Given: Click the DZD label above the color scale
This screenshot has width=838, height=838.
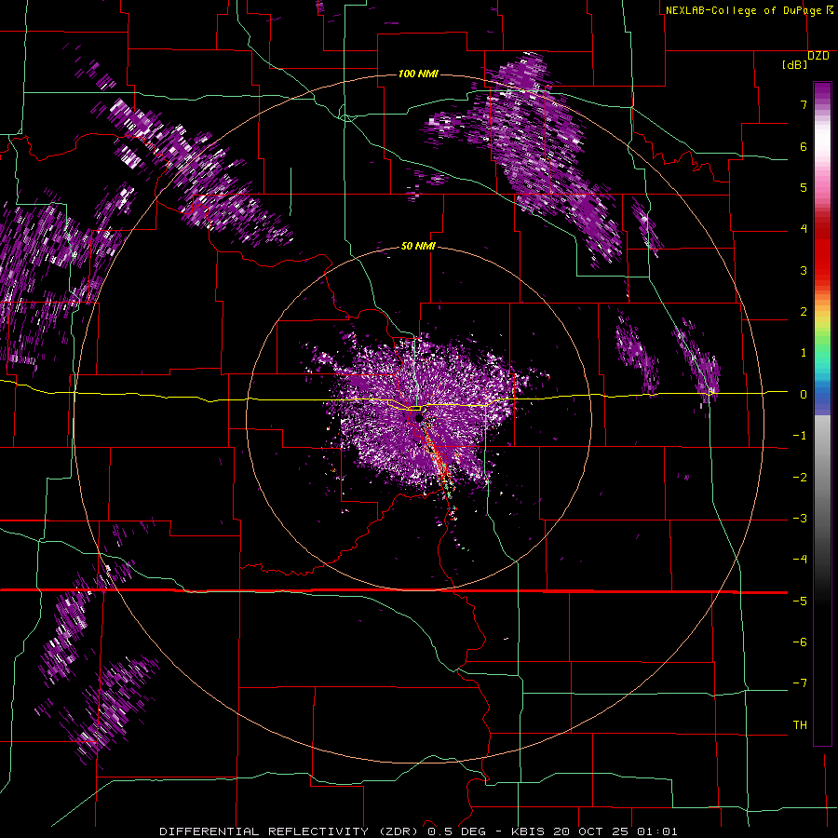Looking at the screenshot, I should click(818, 56).
